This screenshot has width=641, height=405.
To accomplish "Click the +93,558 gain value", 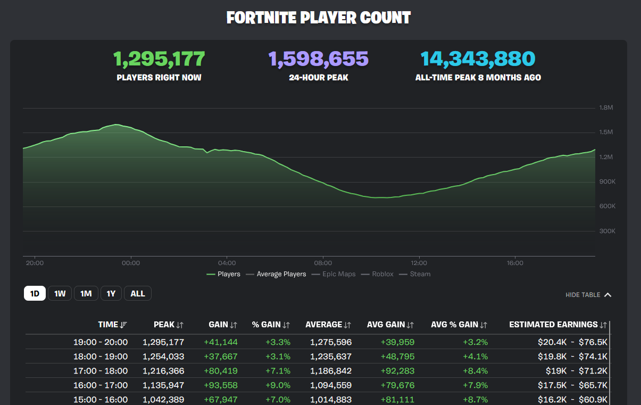I will coord(221,385).
